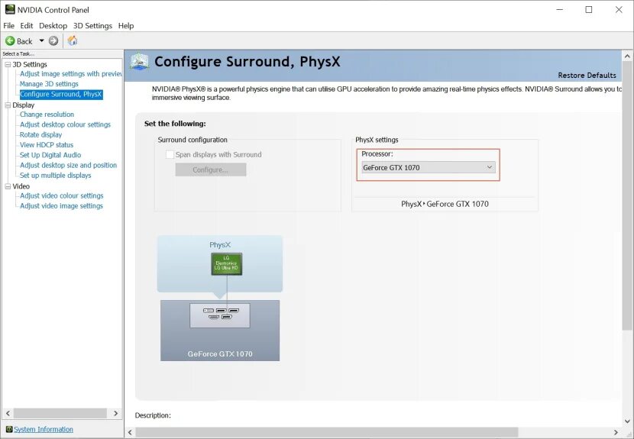Click the PhysX ‣ GeForce GTX 1070 status text
This screenshot has width=634, height=439.
pos(445,204)
